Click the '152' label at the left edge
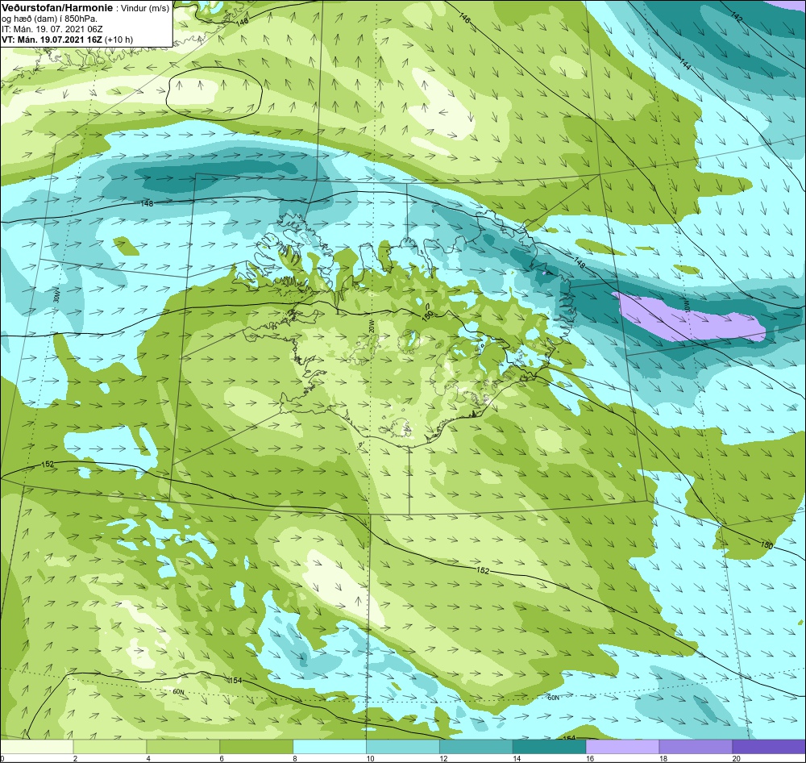The image size is (806, 763). tap(48, 464)
